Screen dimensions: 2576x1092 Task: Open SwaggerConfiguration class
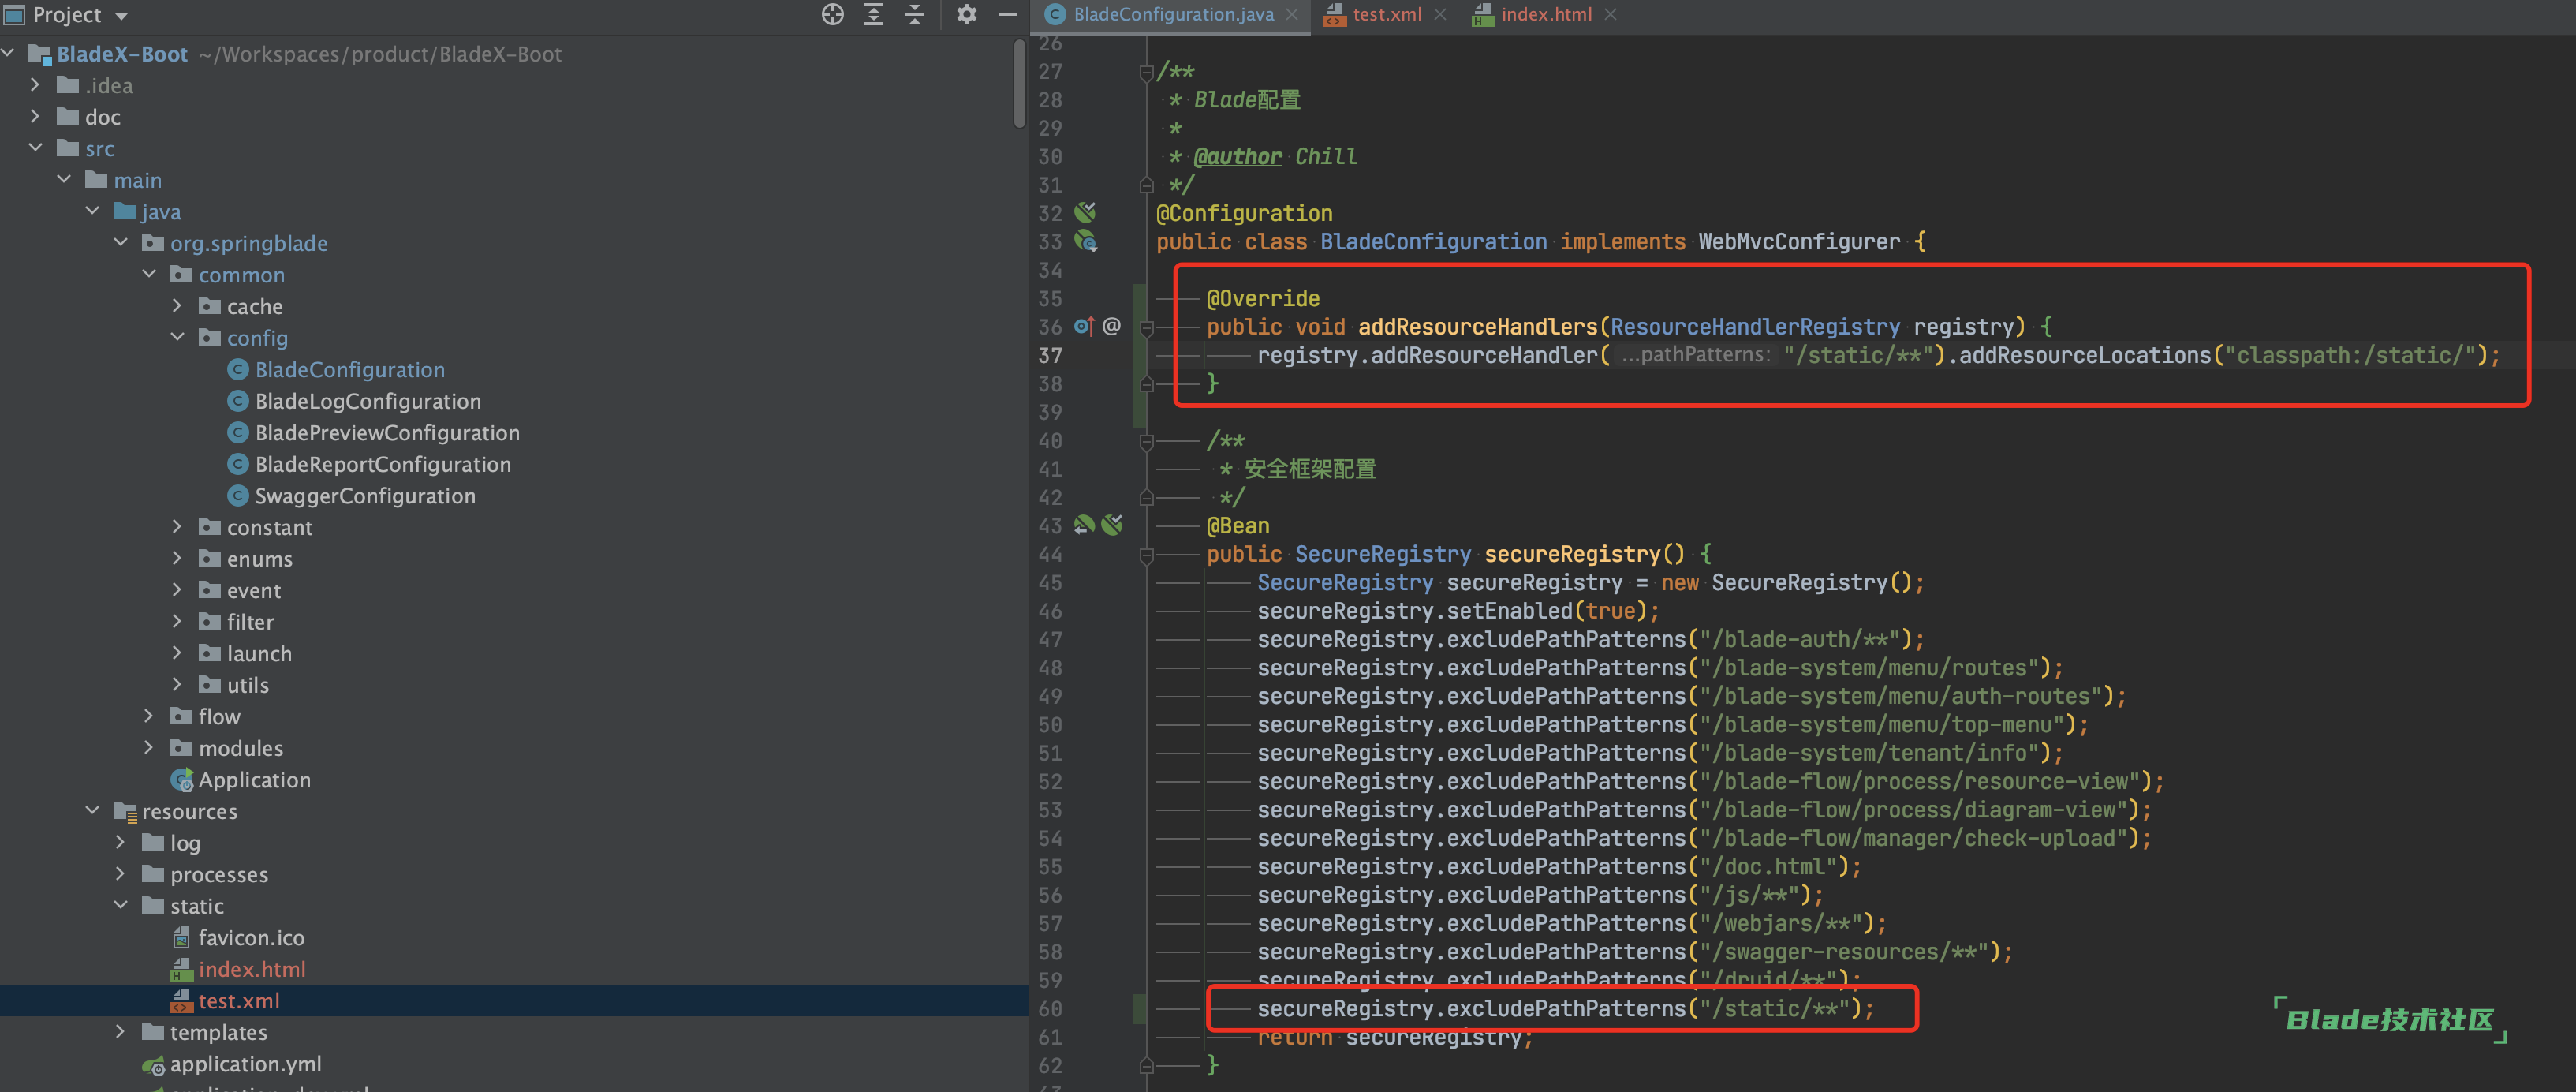(364, 496)
